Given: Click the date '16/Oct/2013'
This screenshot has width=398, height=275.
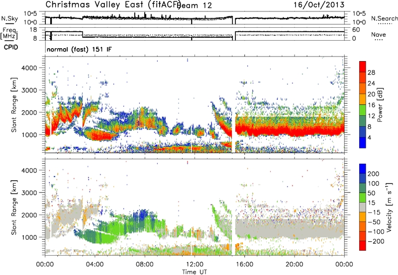Looking at the screenshot, I should 319,4.
